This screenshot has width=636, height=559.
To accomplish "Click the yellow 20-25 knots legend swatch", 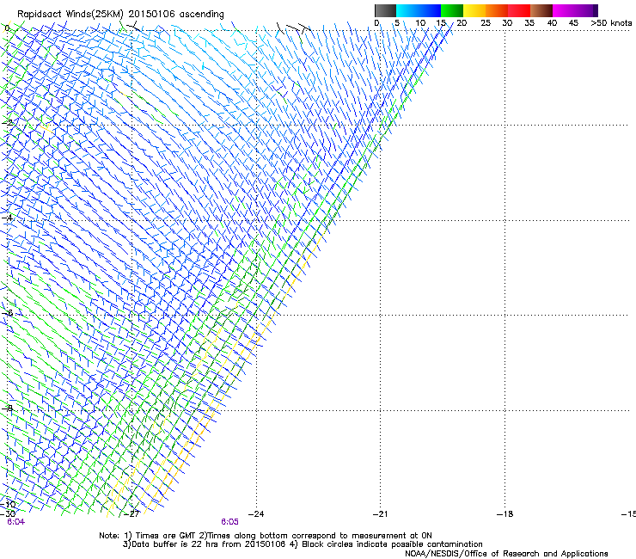I will (474, 10).
